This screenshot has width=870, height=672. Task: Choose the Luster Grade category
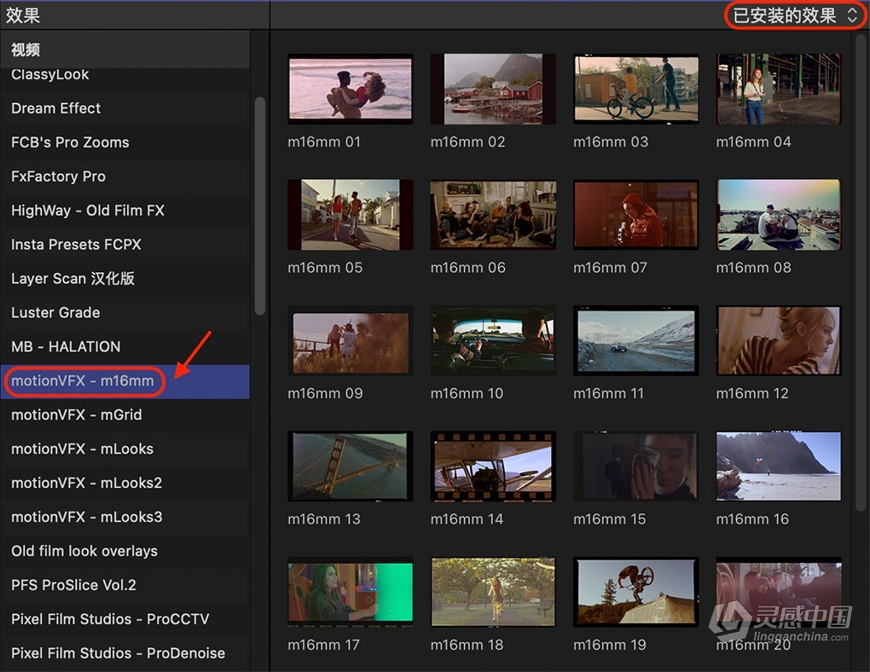pos(125,312)
